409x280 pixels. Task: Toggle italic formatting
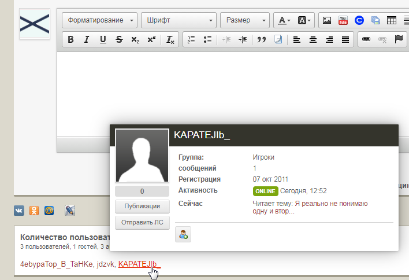pos(87,39)
